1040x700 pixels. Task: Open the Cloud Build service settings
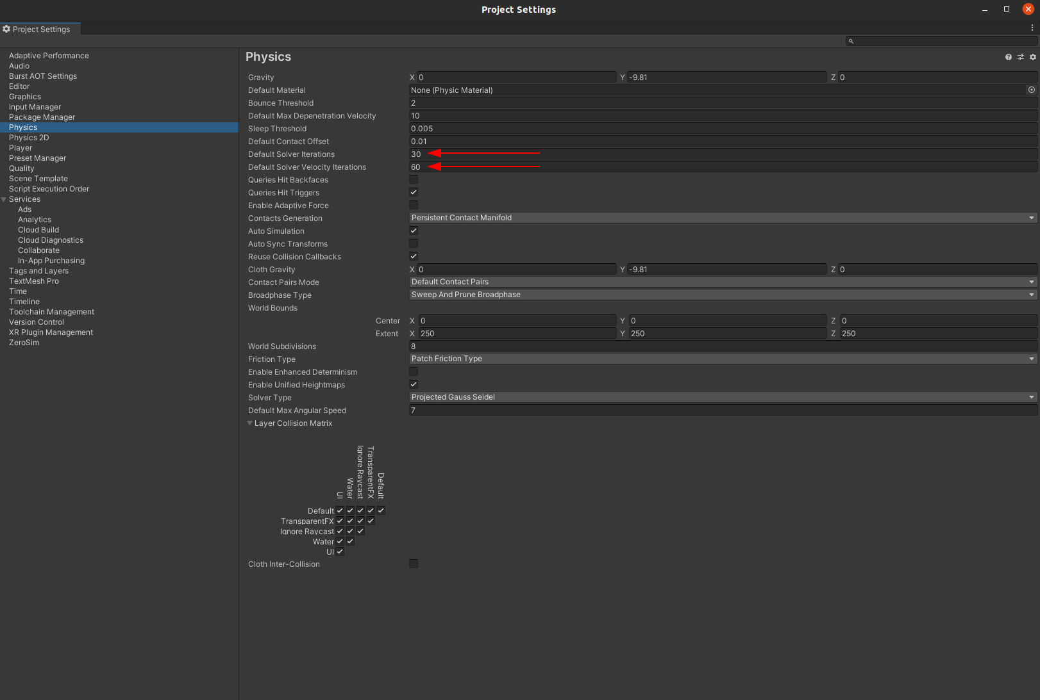tap(38, 230)
